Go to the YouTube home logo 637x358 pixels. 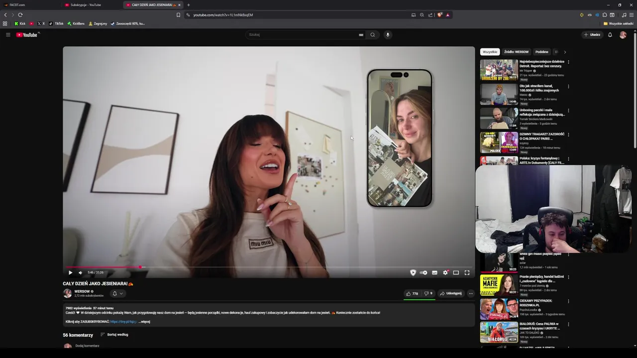27,35
